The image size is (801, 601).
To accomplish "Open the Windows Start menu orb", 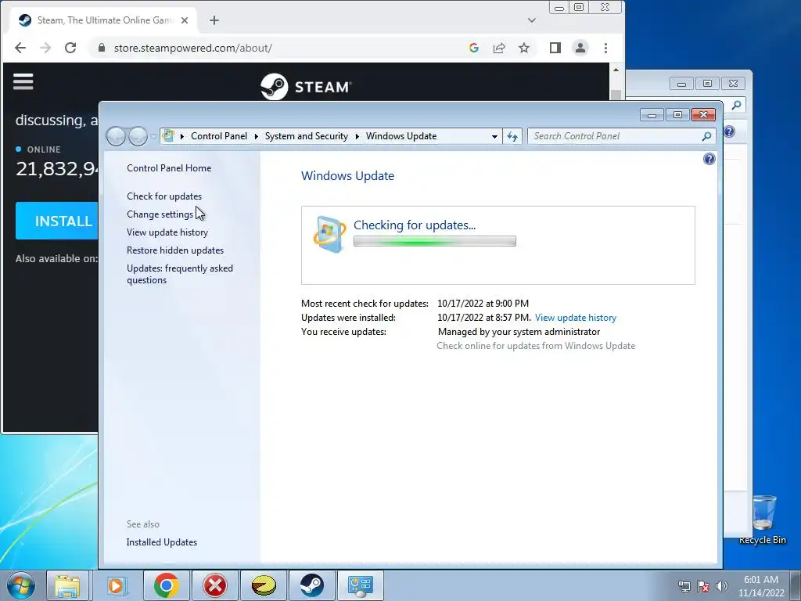I will [21, 585].
